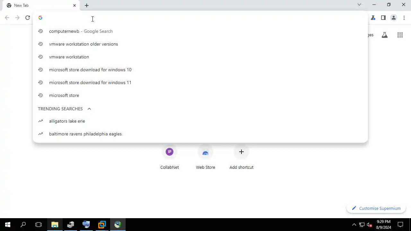Image resolution: width=411 pixels, height=231 pixels.
Task: Open Task View on the taskbar
Action: tap(39, 225)
